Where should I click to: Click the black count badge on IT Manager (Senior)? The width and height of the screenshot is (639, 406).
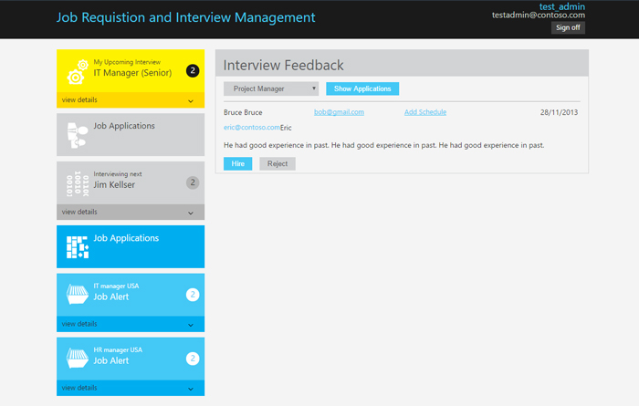pyautogui.click(x=193, y=71)
